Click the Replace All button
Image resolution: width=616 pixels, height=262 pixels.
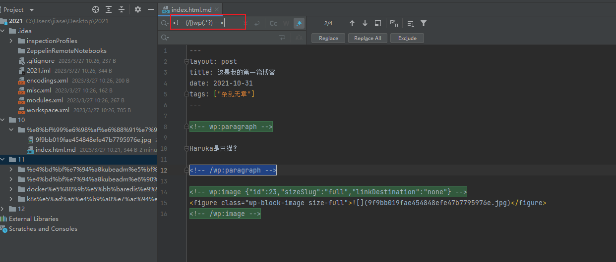coord(368,38)
